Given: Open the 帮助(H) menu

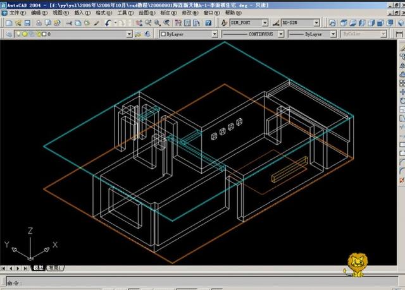Looking at the screenshot, I should [234, 13].
